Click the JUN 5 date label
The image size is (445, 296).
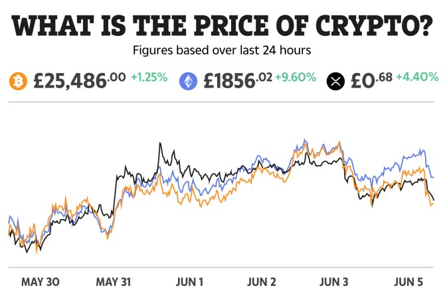[x=408, y=282]
